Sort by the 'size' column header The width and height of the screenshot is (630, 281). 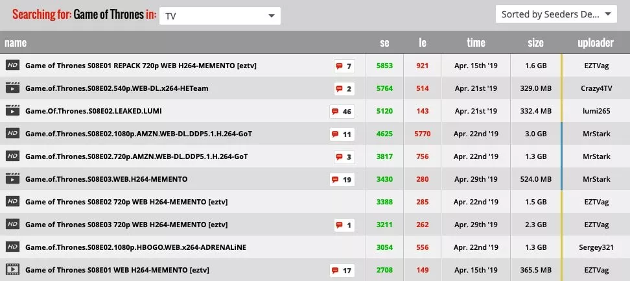[x=535, y=43]
